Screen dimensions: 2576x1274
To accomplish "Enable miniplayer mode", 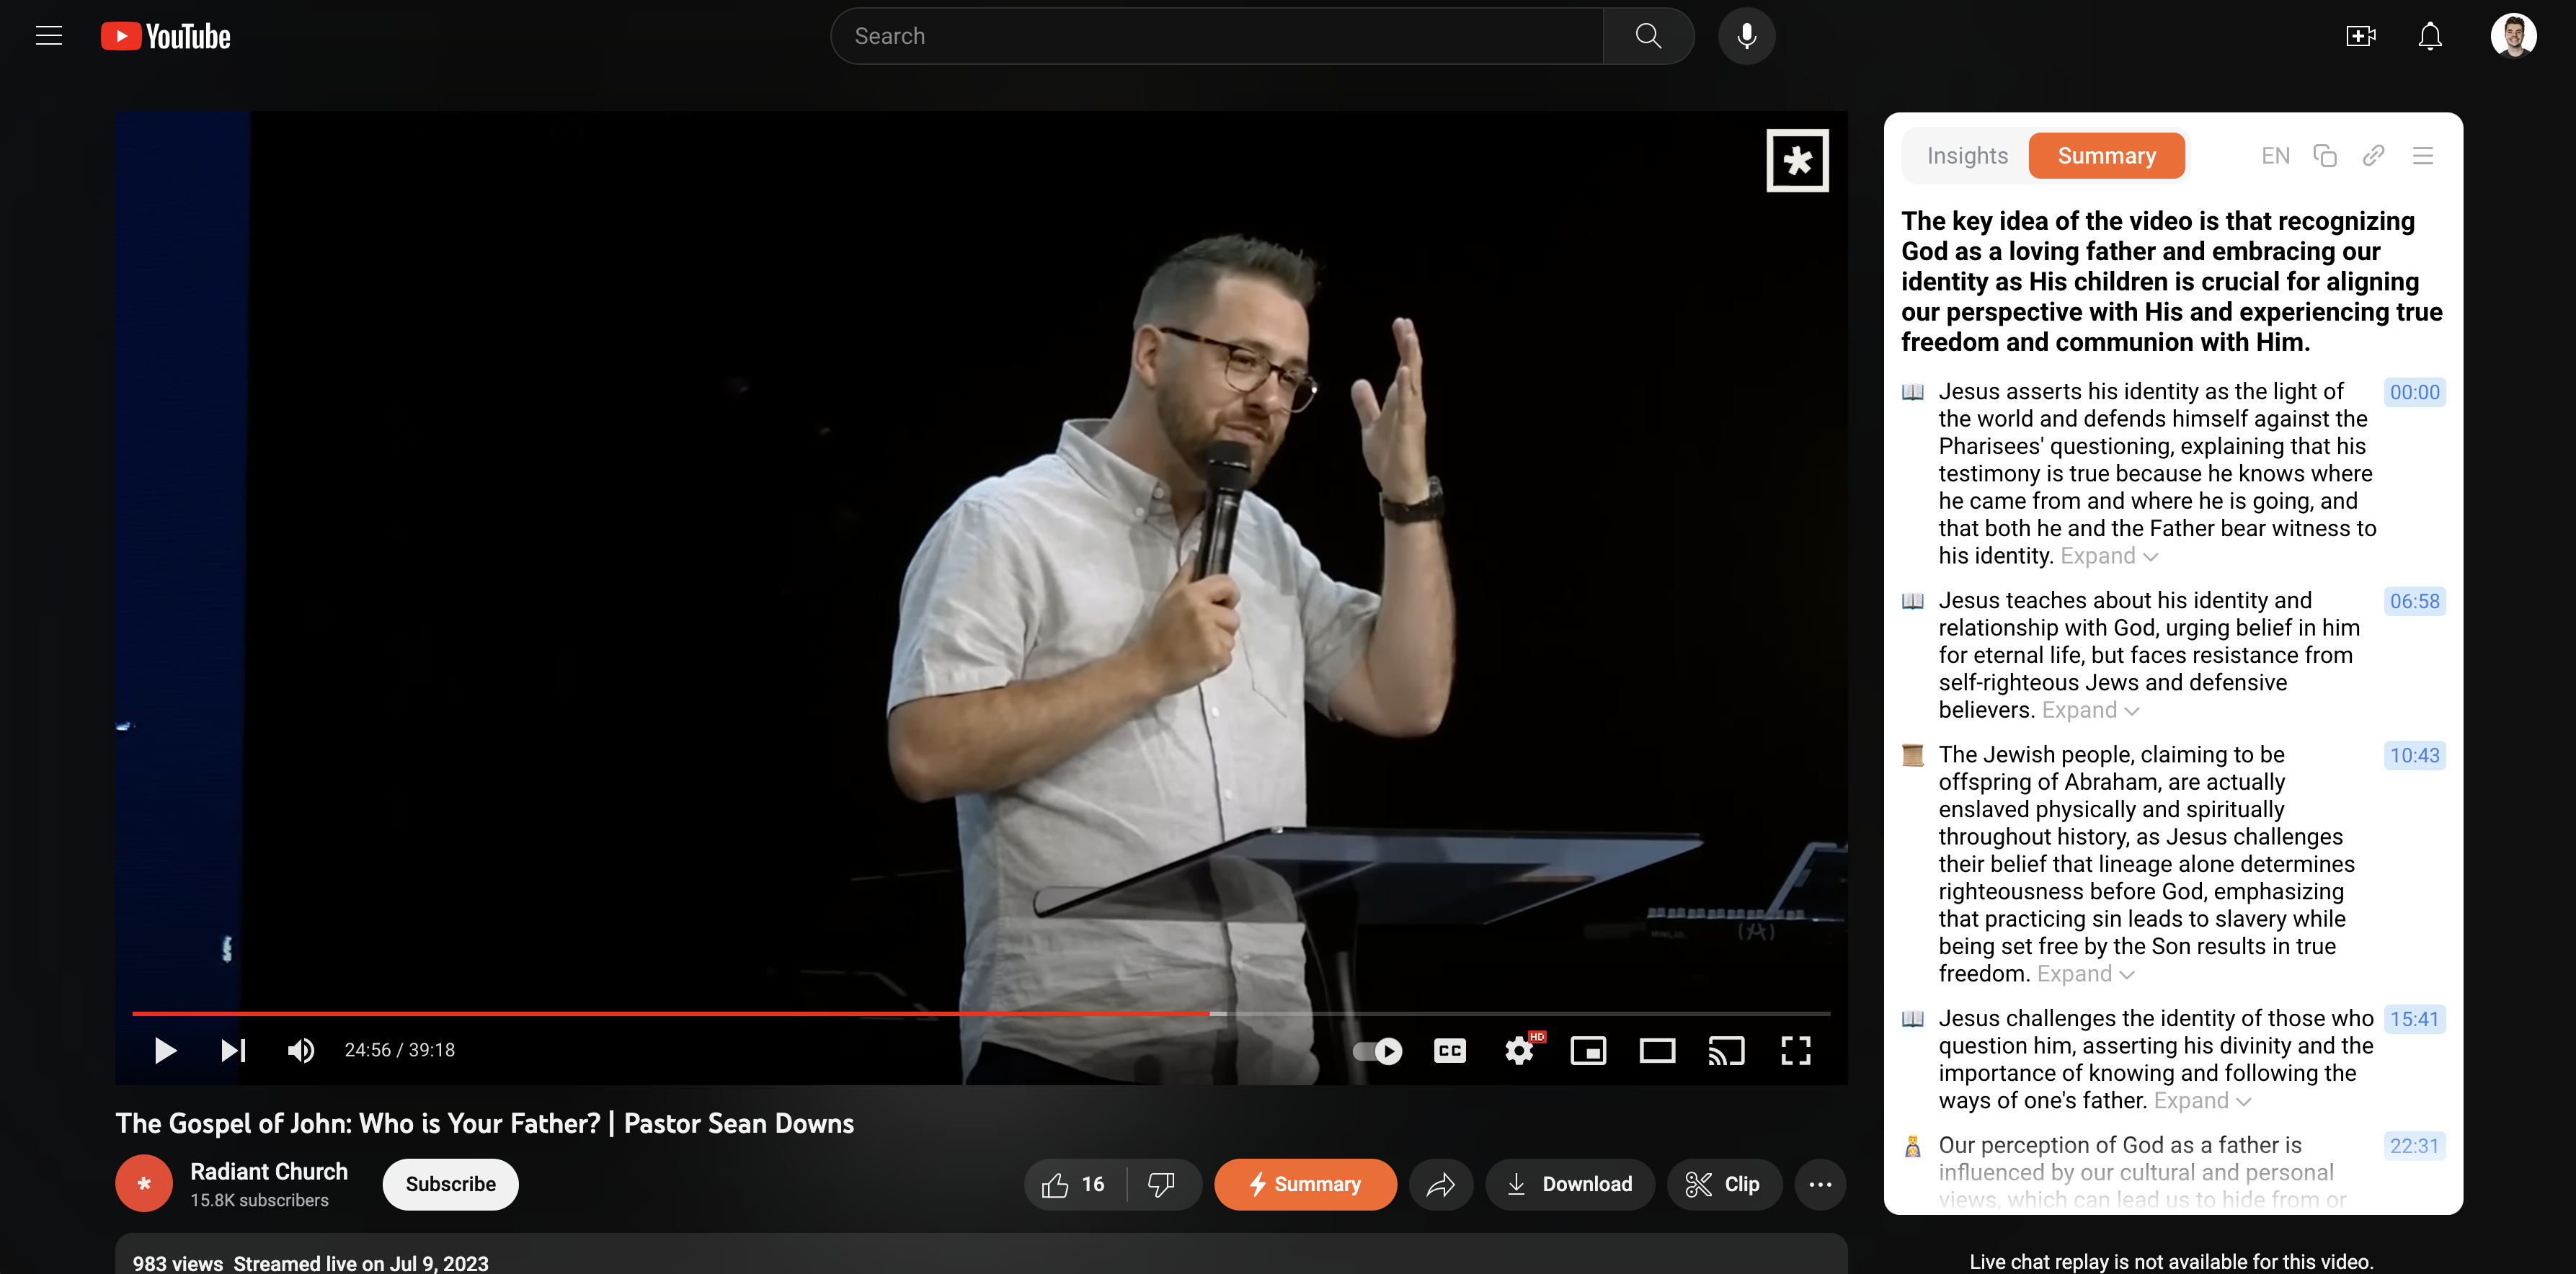I will 1588,1050.
